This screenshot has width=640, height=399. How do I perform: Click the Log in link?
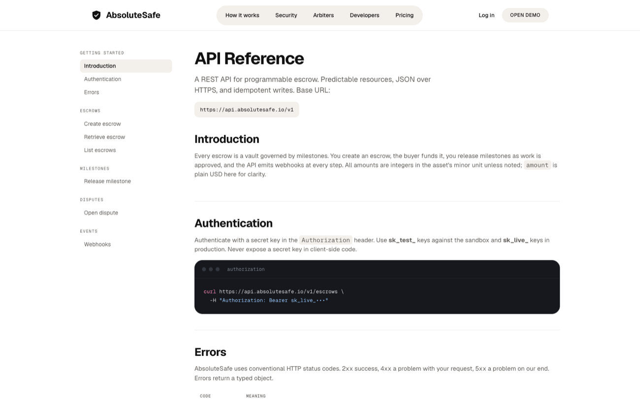486,15
